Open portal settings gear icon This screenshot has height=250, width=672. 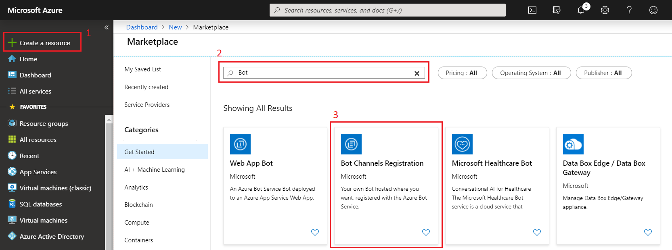point(605,10)
